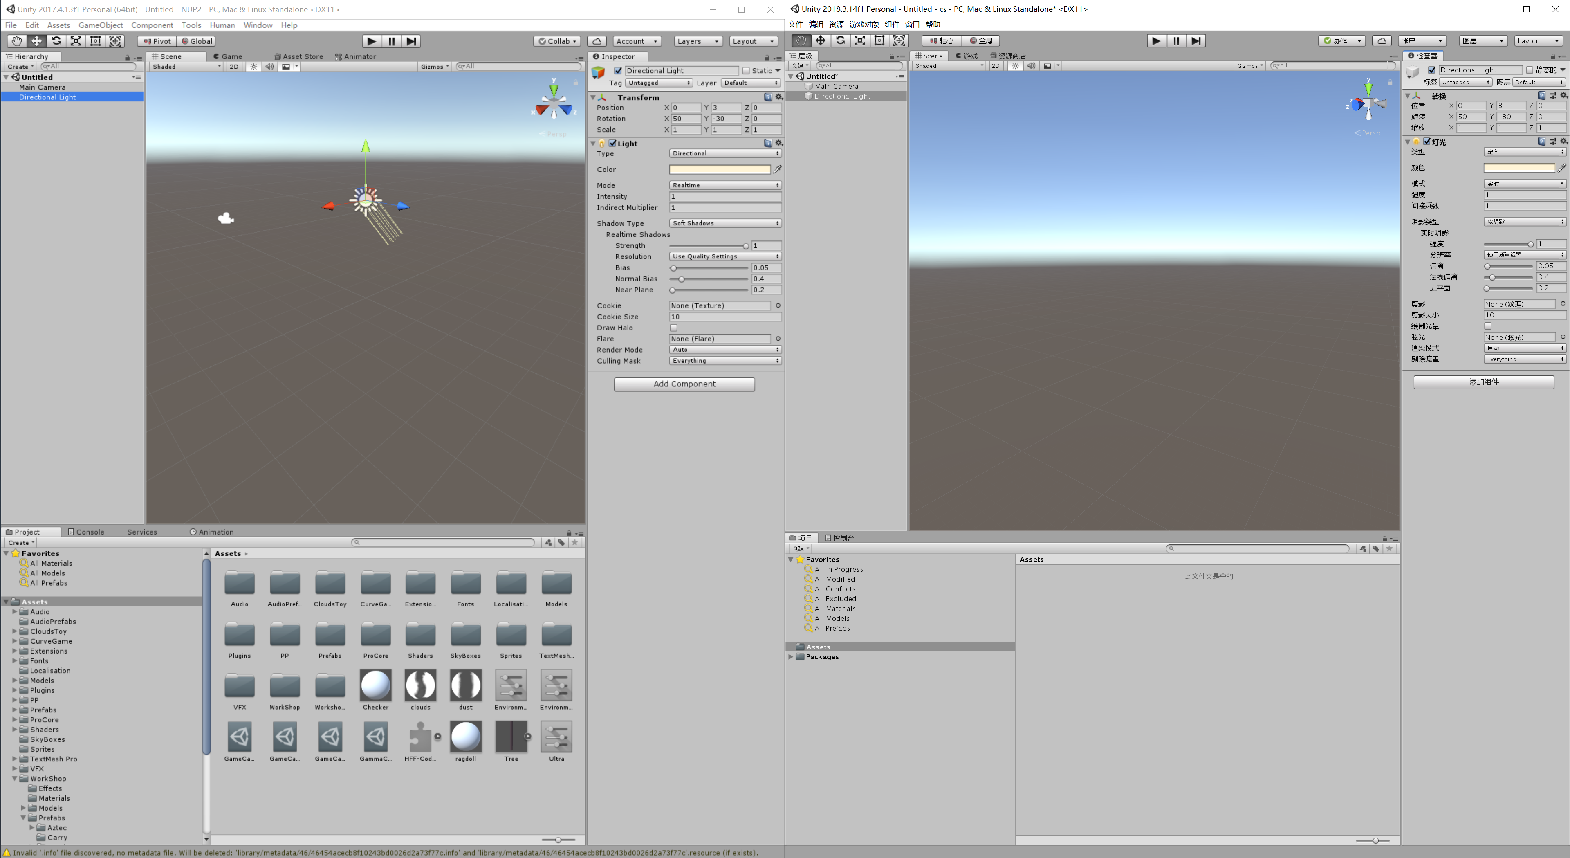Open the GameObject menu
The image size is (1570, 858).
point(101,25)
